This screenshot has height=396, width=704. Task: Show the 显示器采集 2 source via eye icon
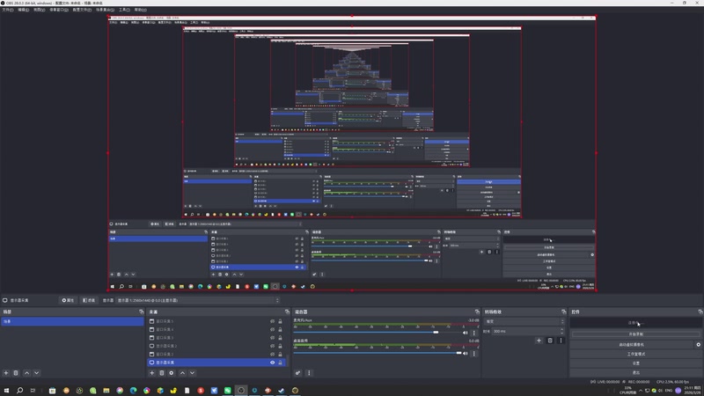272,346
